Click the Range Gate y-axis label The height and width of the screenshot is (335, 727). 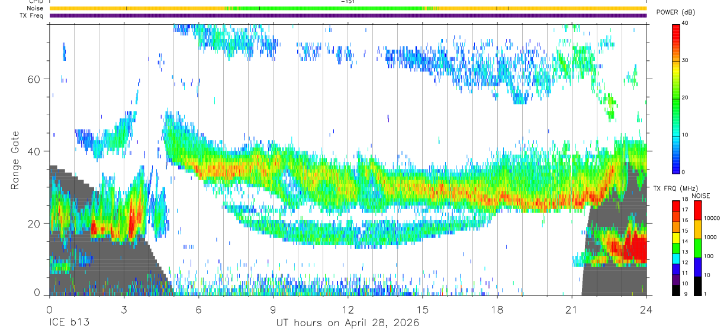(x=17, y=161)
